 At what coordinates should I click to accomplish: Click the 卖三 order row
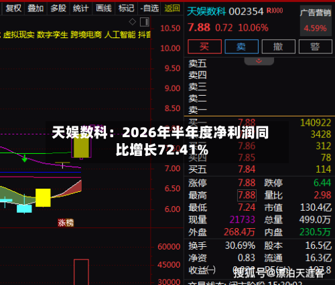pyautogui.click(x=259, y=87)
